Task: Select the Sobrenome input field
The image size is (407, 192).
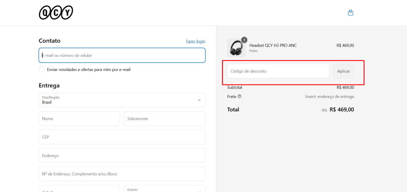Action: point(165,119)
